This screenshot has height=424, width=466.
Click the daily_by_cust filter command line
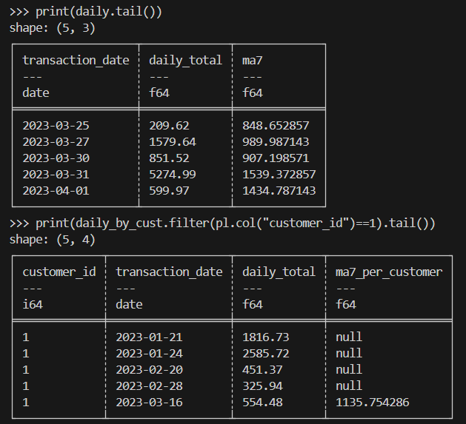pos(222,223)
